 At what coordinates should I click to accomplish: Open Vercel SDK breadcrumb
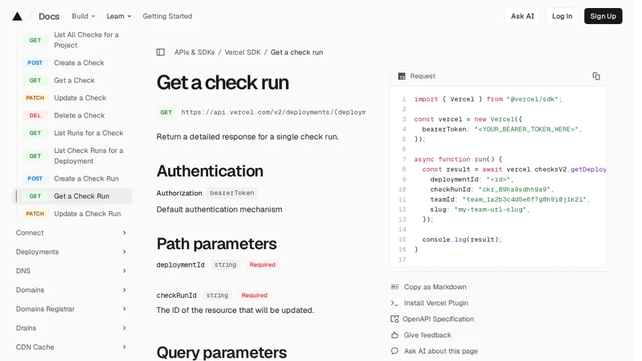click(242, 52)
